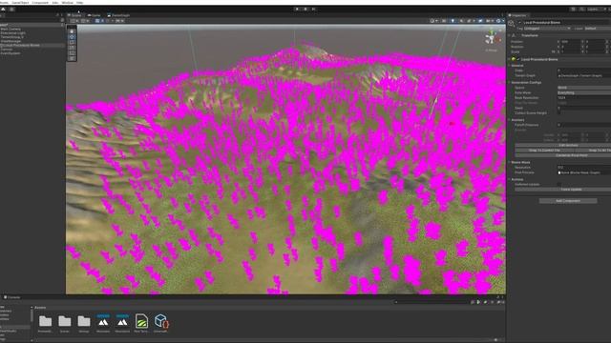Image resolution: width=611 pixels, height=343 pixels.
Task: Toggle Collect Scene Height checkbox
Action: click(x=559, y=112)
